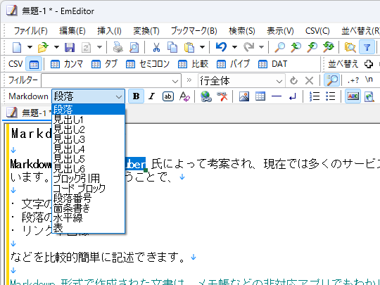Click the タブ TSV mode button

click(104, 64)
